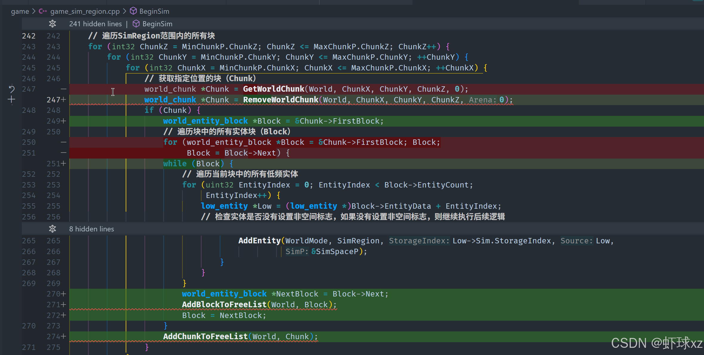Open BeginSim symbol dropdown in breadcrumb

click(154, 11)
